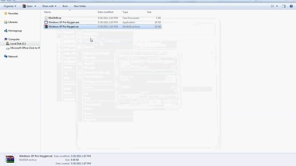Viewport: 296px width, 166px height.
Task: Click Application type cell
Action: tap(129, 22)
